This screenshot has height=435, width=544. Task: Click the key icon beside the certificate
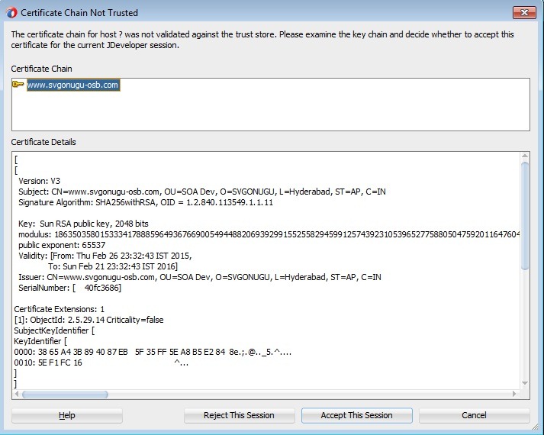[x=18, y=85]
